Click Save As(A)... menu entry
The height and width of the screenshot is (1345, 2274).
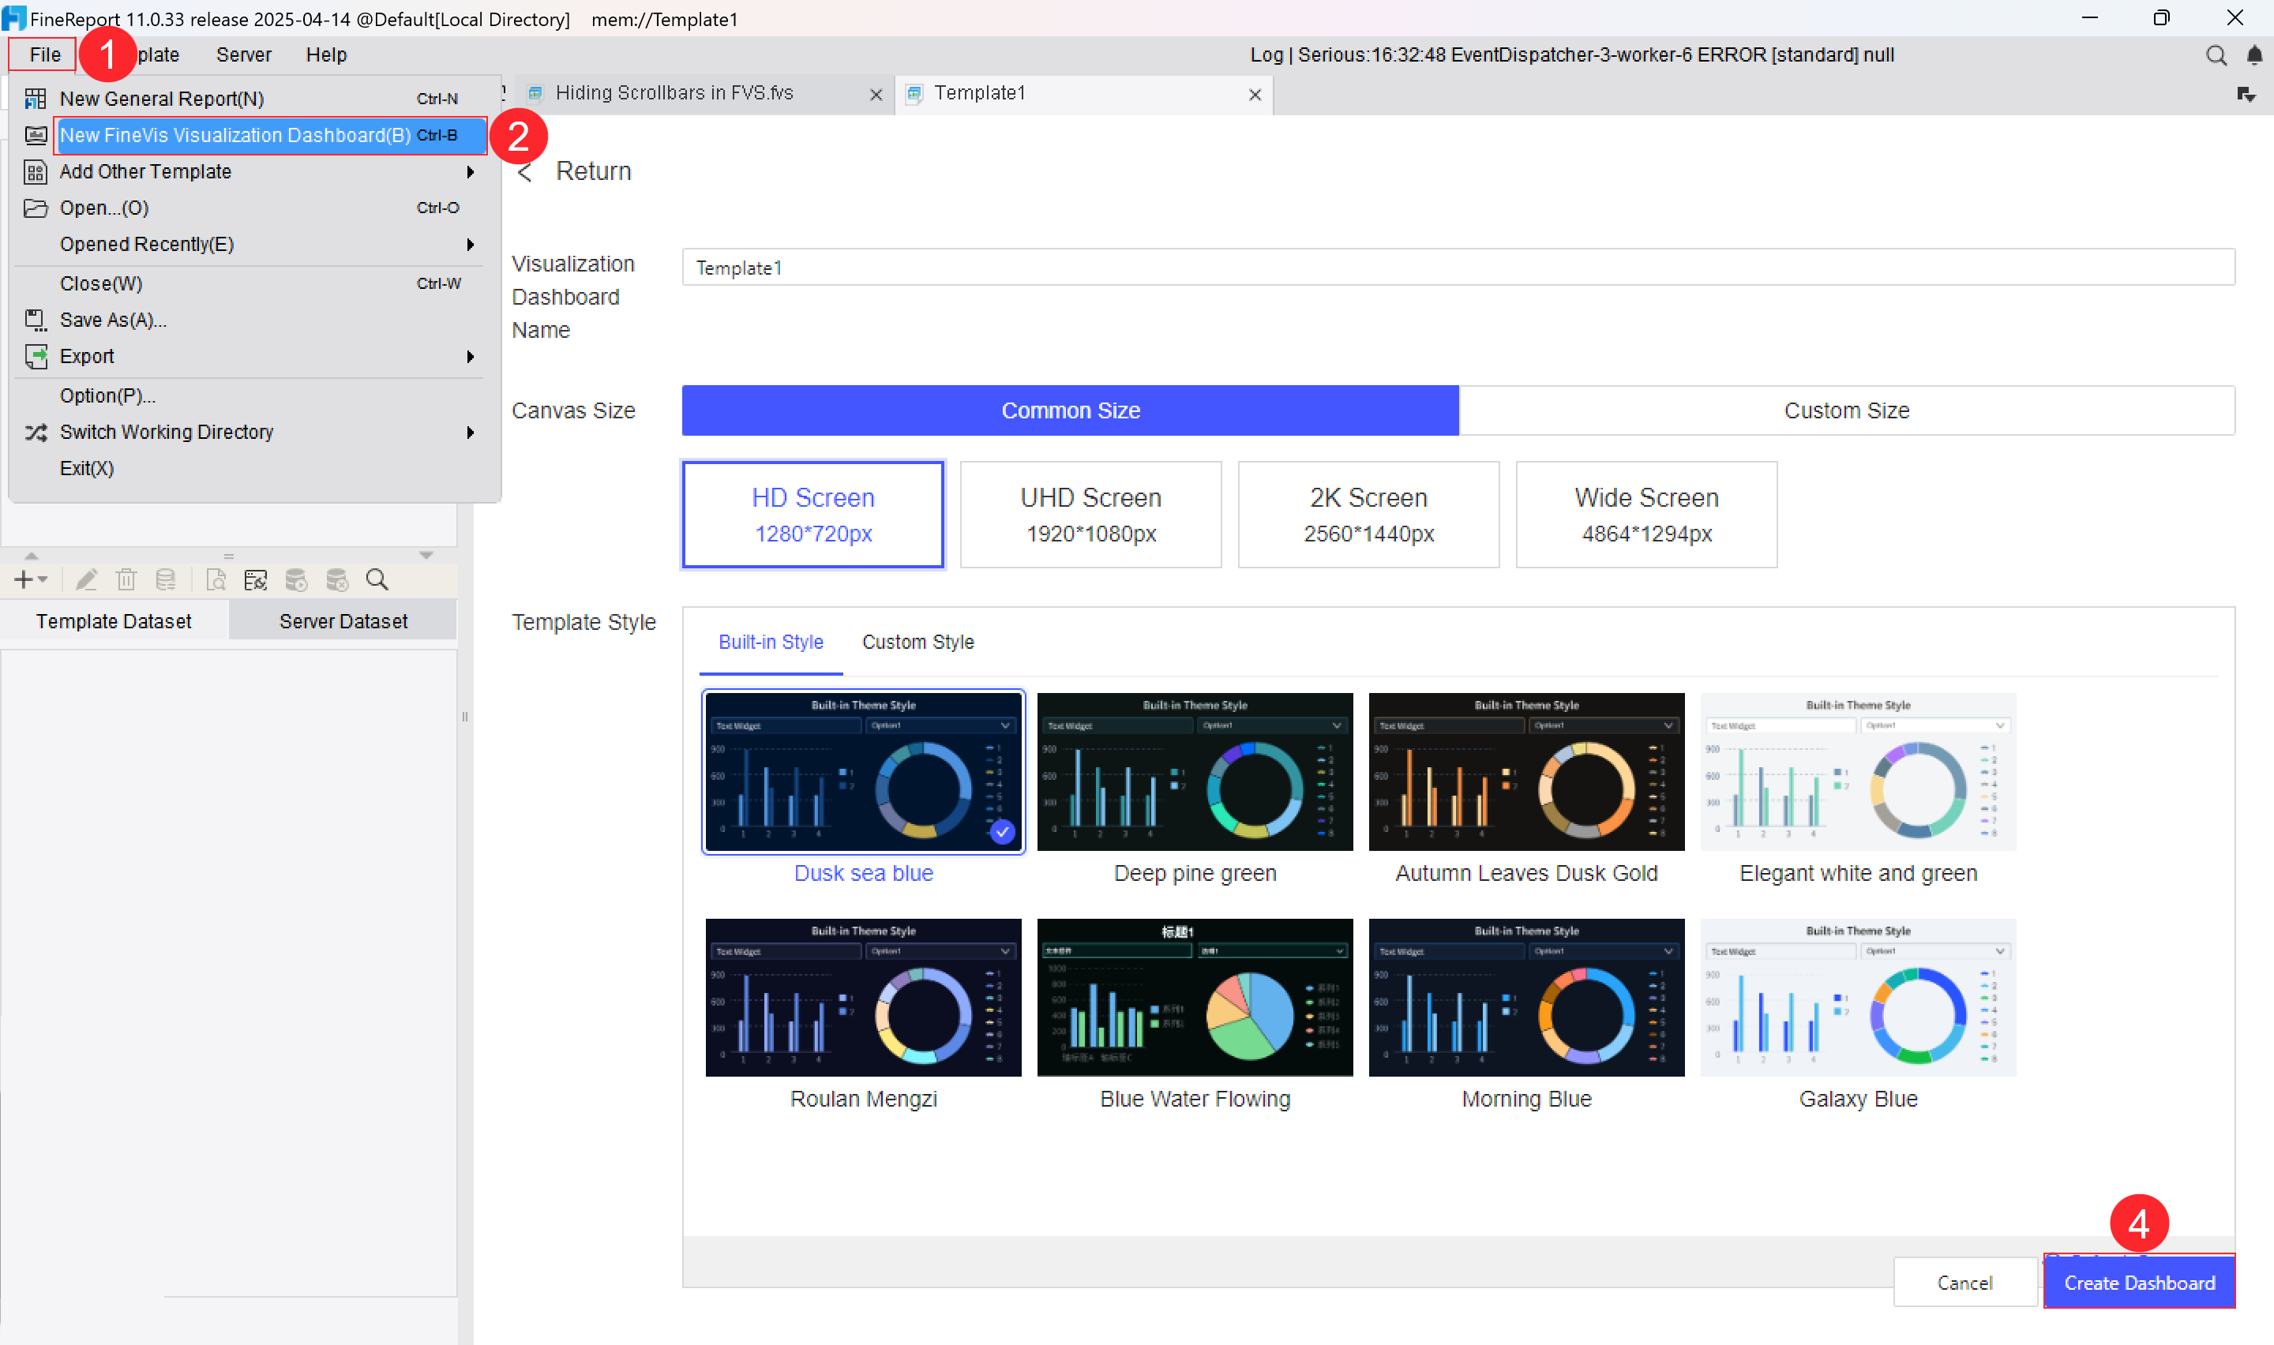click(252, 320)
